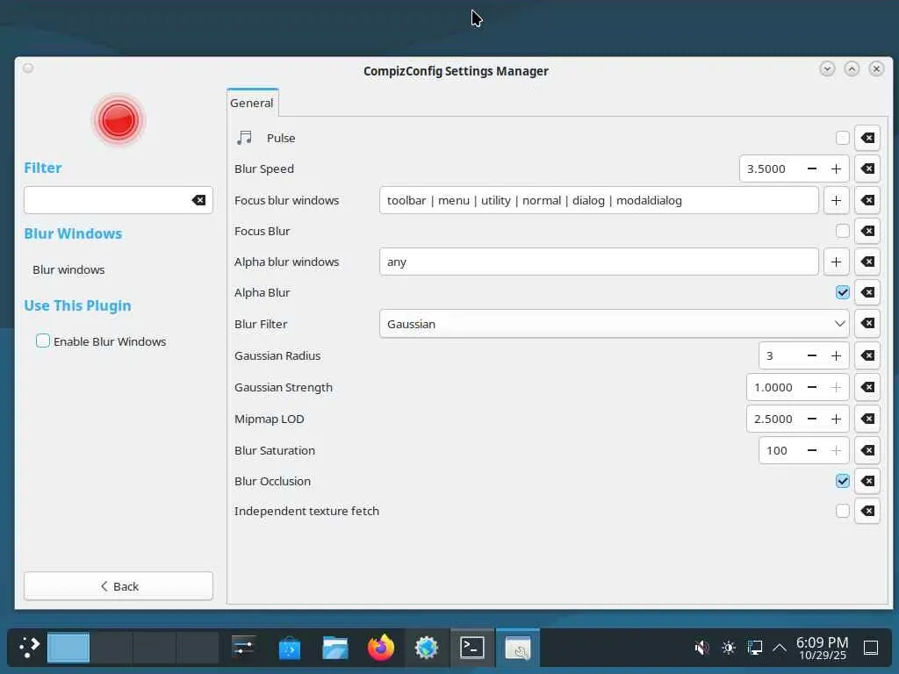Edit the Focus blur windows match field

599,201
